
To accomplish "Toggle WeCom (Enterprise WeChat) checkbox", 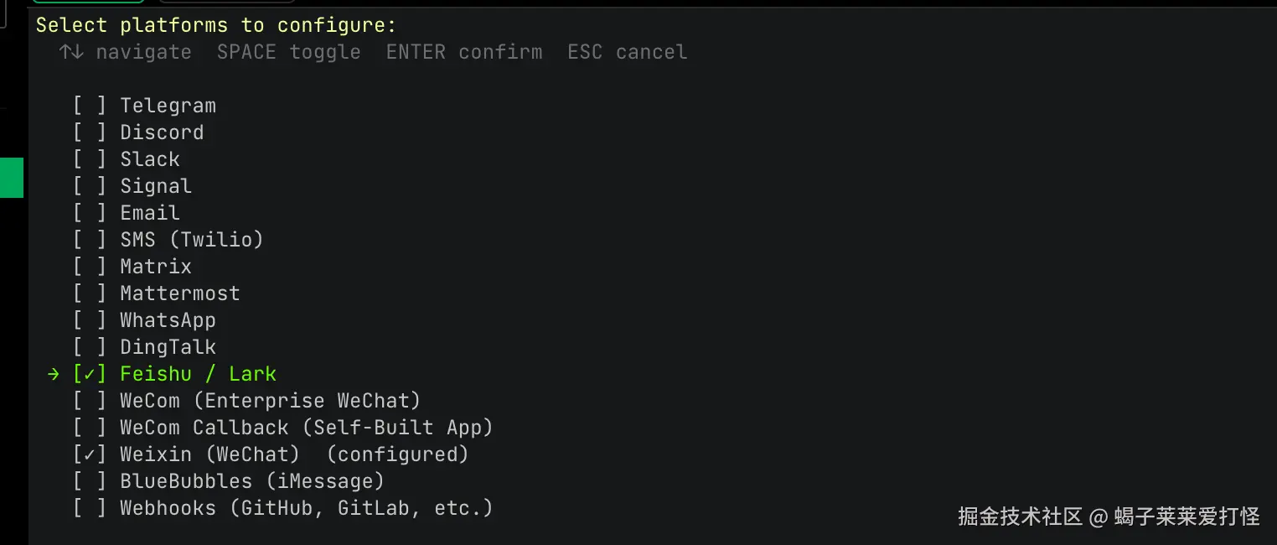I will point(90,401).
